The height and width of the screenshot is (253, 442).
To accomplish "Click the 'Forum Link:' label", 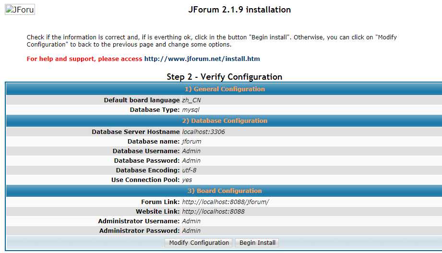I will pyautogui.click(x=160, y=202).
